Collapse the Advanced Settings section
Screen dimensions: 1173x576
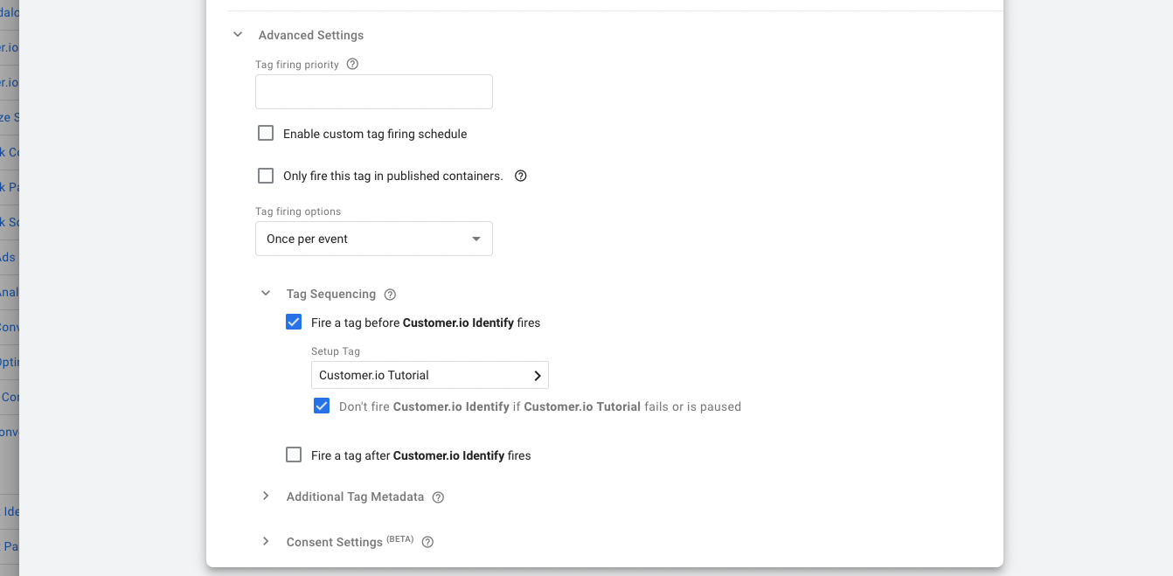(238, 35)
